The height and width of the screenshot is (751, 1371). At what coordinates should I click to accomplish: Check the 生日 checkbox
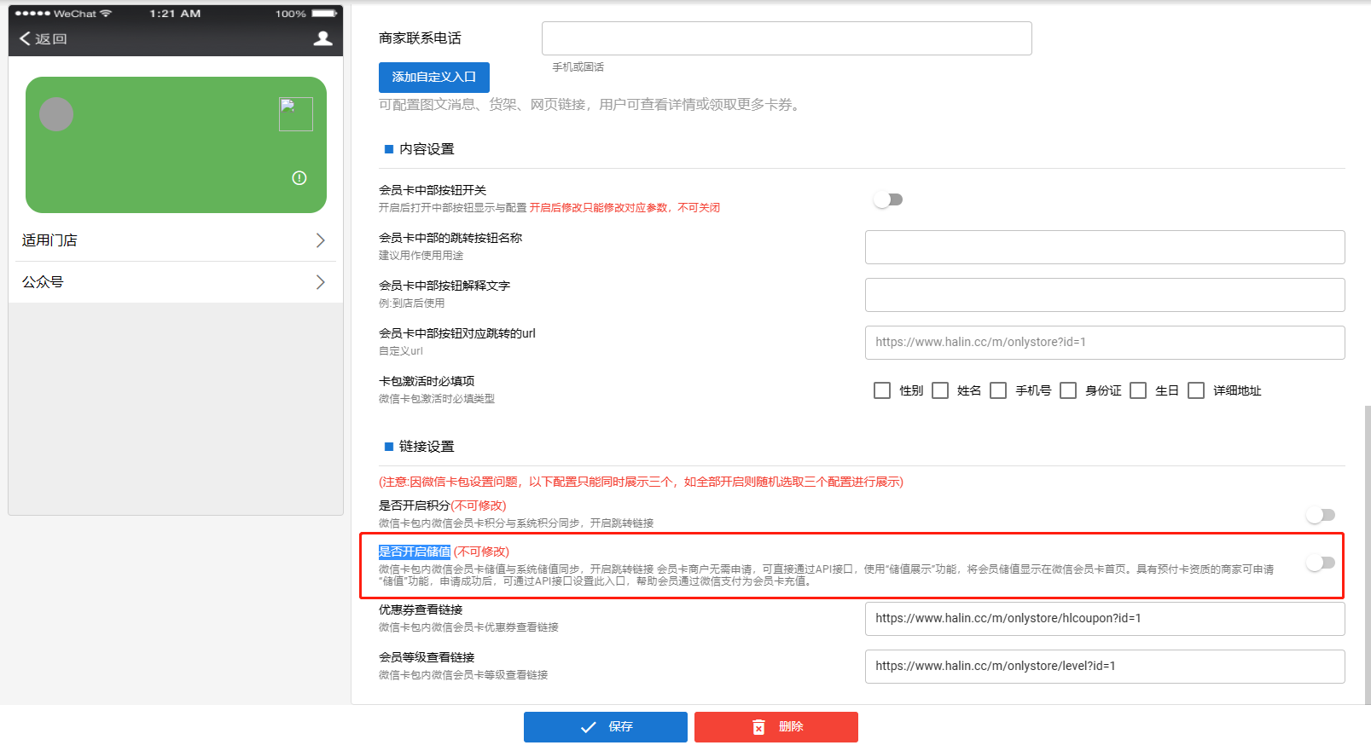click(x=1138, y=390)
